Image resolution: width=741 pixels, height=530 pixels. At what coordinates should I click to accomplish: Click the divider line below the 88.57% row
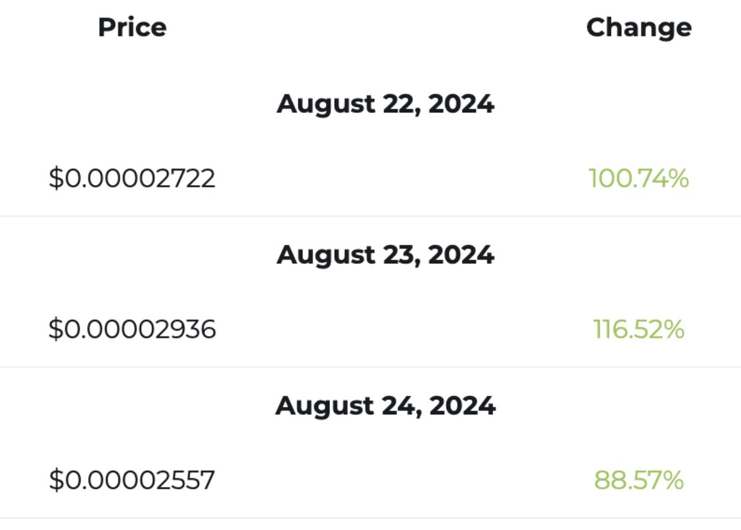click(370, 518)
